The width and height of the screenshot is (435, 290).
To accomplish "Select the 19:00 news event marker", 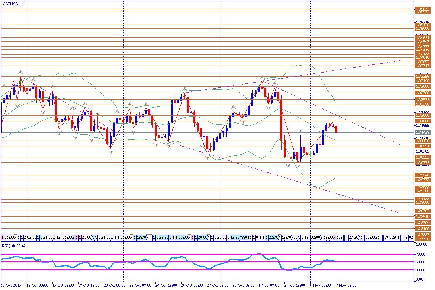I will point(329,238).
